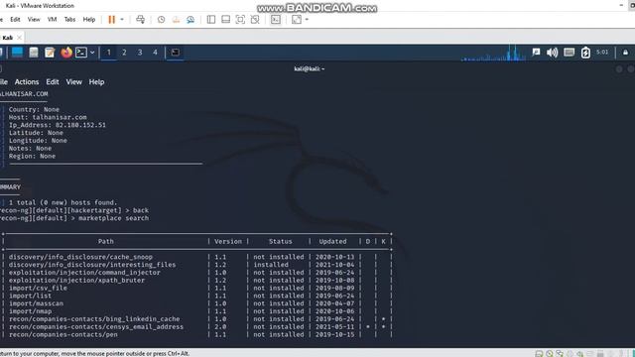
Task: Click the 5:01 clock in the panel
Action: (x=602, y=53)
